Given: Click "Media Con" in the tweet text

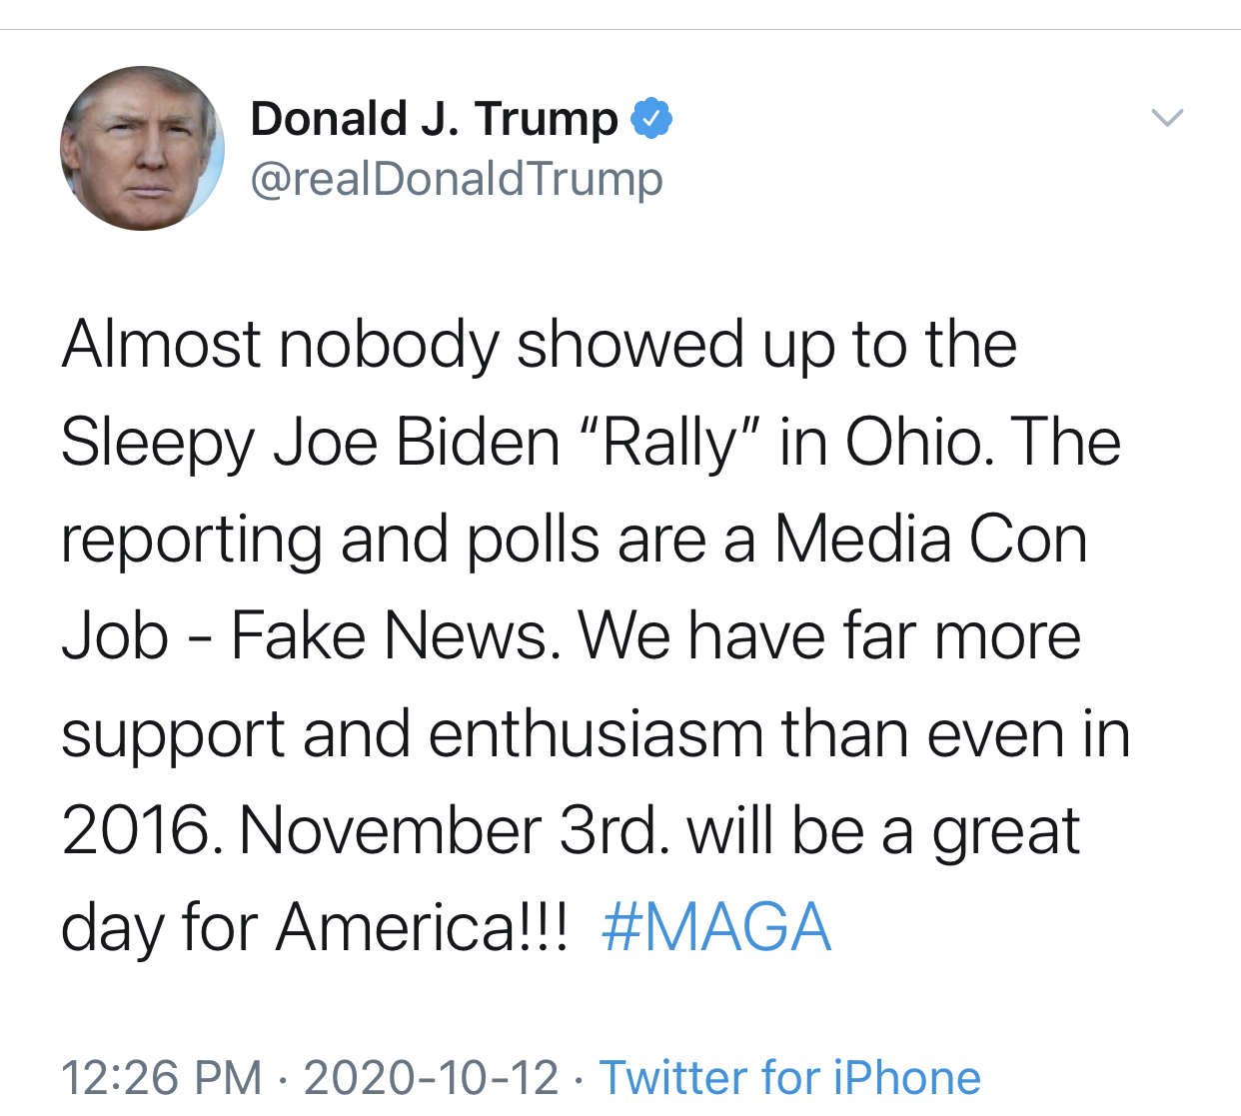Looking at the screenshot, I should click(930, 540).
